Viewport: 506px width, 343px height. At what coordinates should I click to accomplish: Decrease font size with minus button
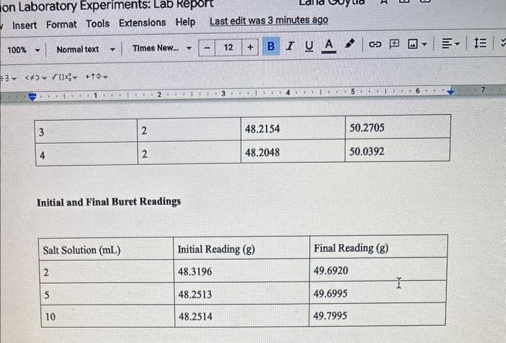click(x=207, y=48)
